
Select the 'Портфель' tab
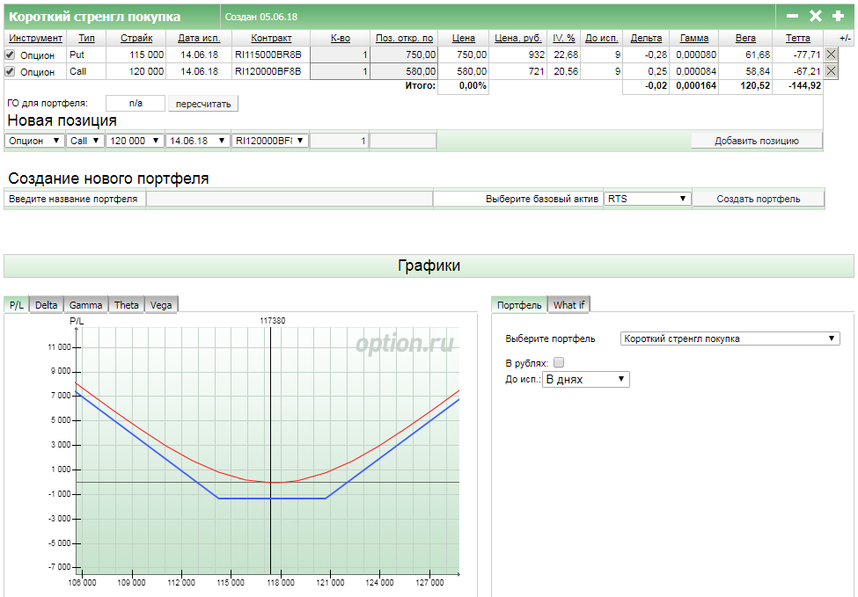519,305
